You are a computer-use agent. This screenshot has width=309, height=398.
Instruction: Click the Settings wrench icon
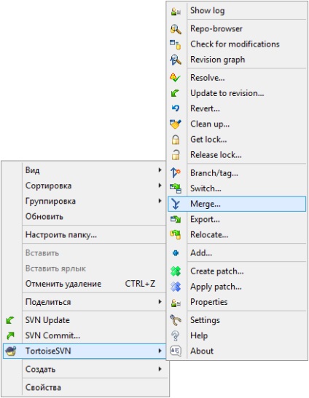pyautogui.click(x=175, y=320)
